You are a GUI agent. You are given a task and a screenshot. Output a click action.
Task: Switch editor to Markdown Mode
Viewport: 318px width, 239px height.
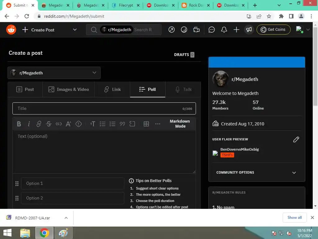click(x=180, y=124)
